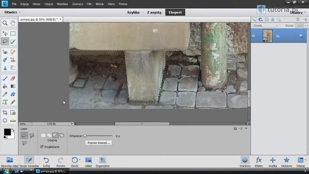The height and width of the screenshot is (174, 309).
Task: Toggle the Wygładzanie checkbox
Action: coord(42,146)
